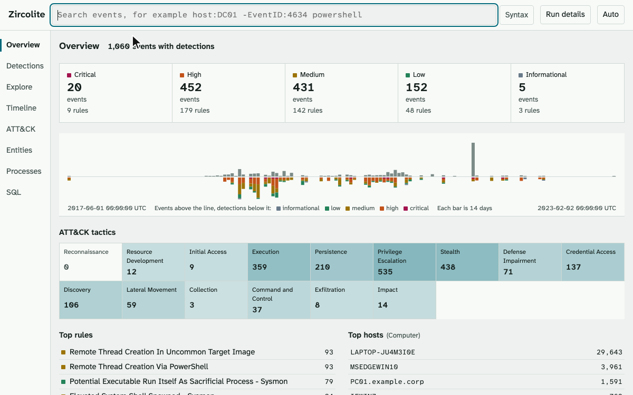This screenshot has width=633, height=395.
Task: Open rule Remote Thread Creation In Uncommon Target Image
Action: coord(197,352)
